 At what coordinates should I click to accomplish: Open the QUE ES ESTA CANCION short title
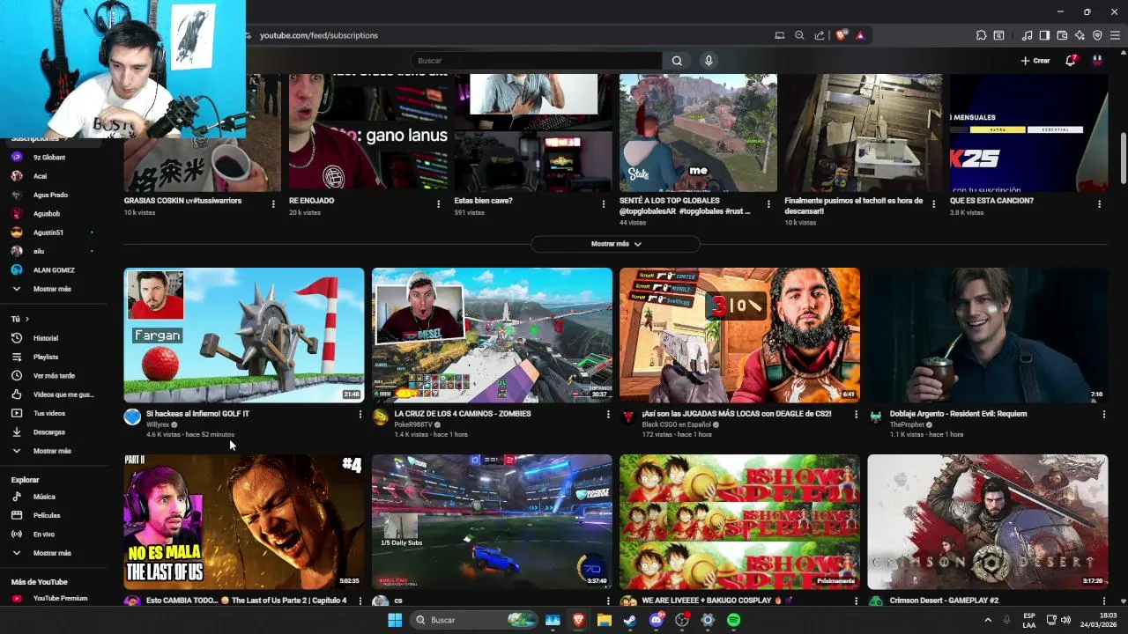click(x=991, y=201)
